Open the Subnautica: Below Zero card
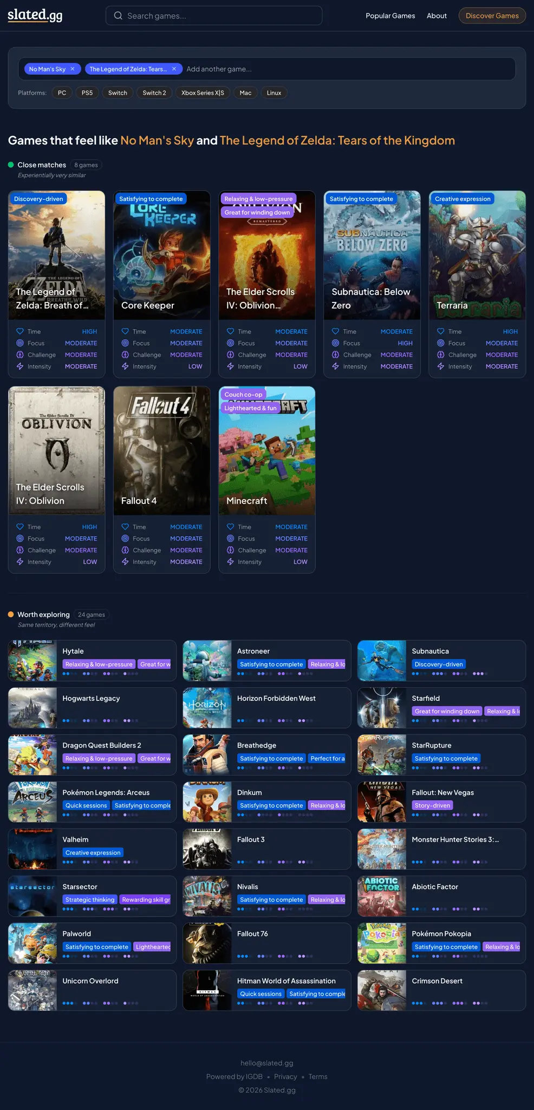 (x=372, y=284)
